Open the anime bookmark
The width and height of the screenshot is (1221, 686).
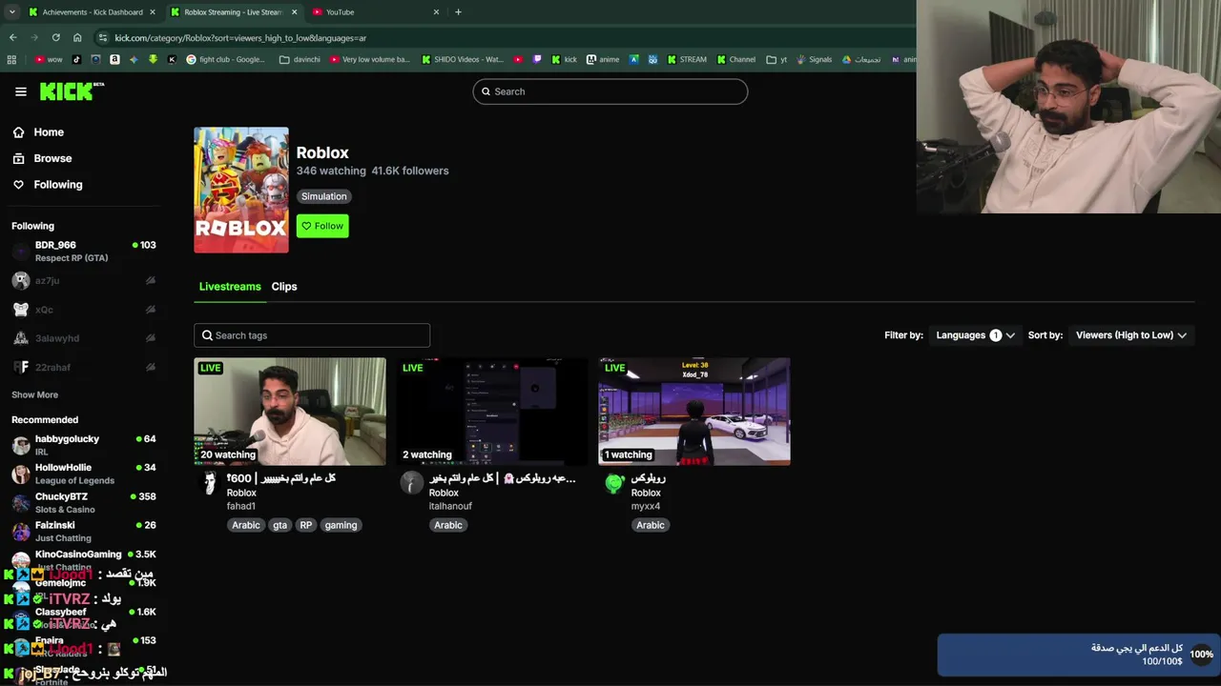[x=603, y=59]
